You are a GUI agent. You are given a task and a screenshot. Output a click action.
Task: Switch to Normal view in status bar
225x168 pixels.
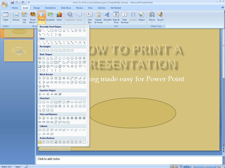click(173, 167)
